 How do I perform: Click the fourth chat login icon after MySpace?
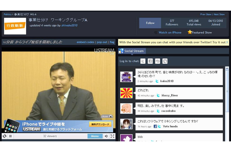point(165,61)
